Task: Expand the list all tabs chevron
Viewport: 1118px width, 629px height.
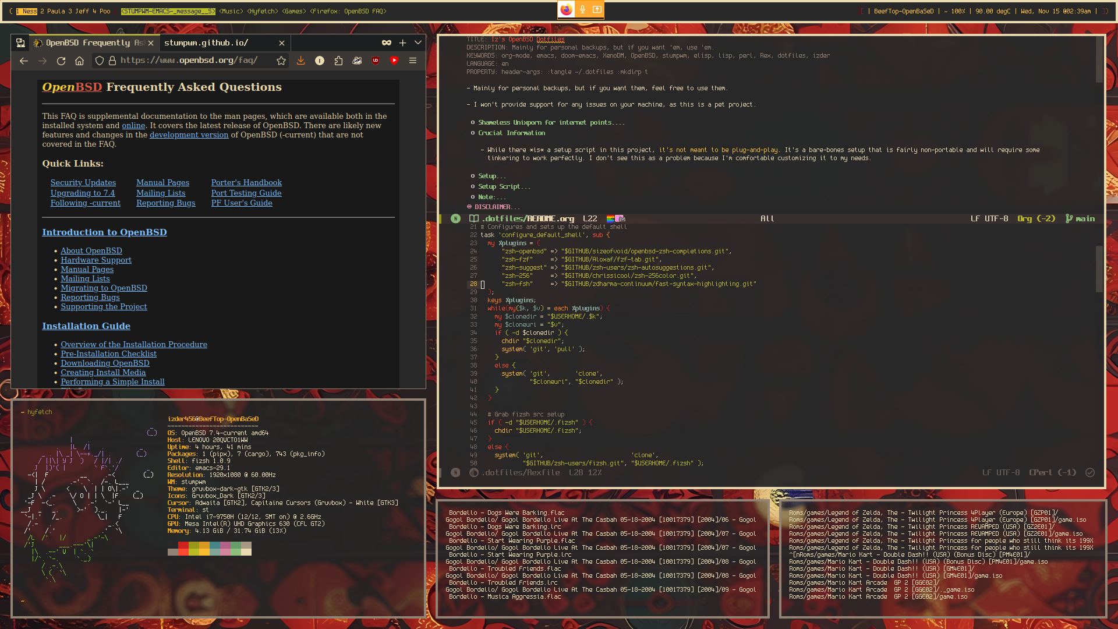Action: pyautogui.click(x=418, y=43)
